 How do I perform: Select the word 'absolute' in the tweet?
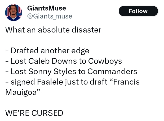(54, 30)
